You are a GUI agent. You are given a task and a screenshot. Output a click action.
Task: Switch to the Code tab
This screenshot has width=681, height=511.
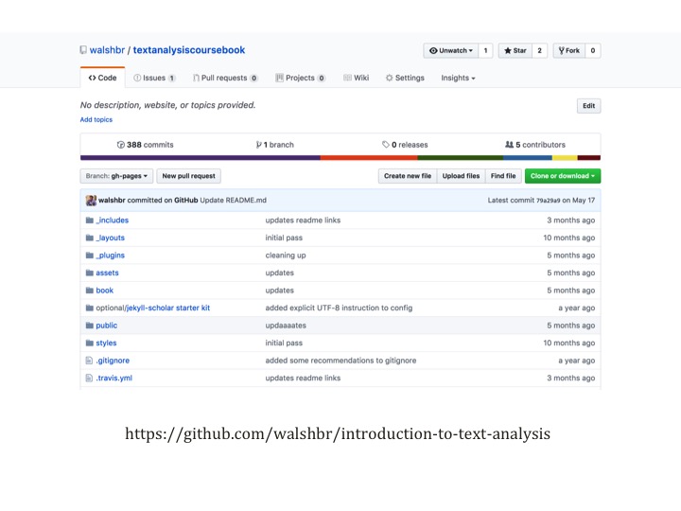(102, 78)
